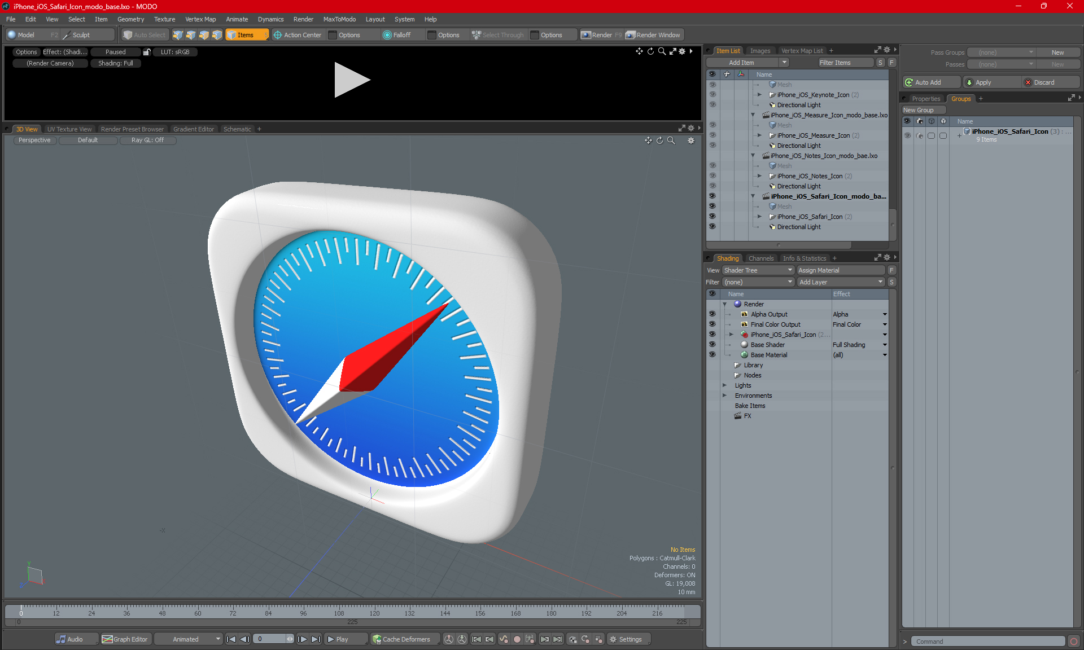1084x650 pixels.
Task: Toggle visibility of Base Shader layer
Action: tap(712, 345)
